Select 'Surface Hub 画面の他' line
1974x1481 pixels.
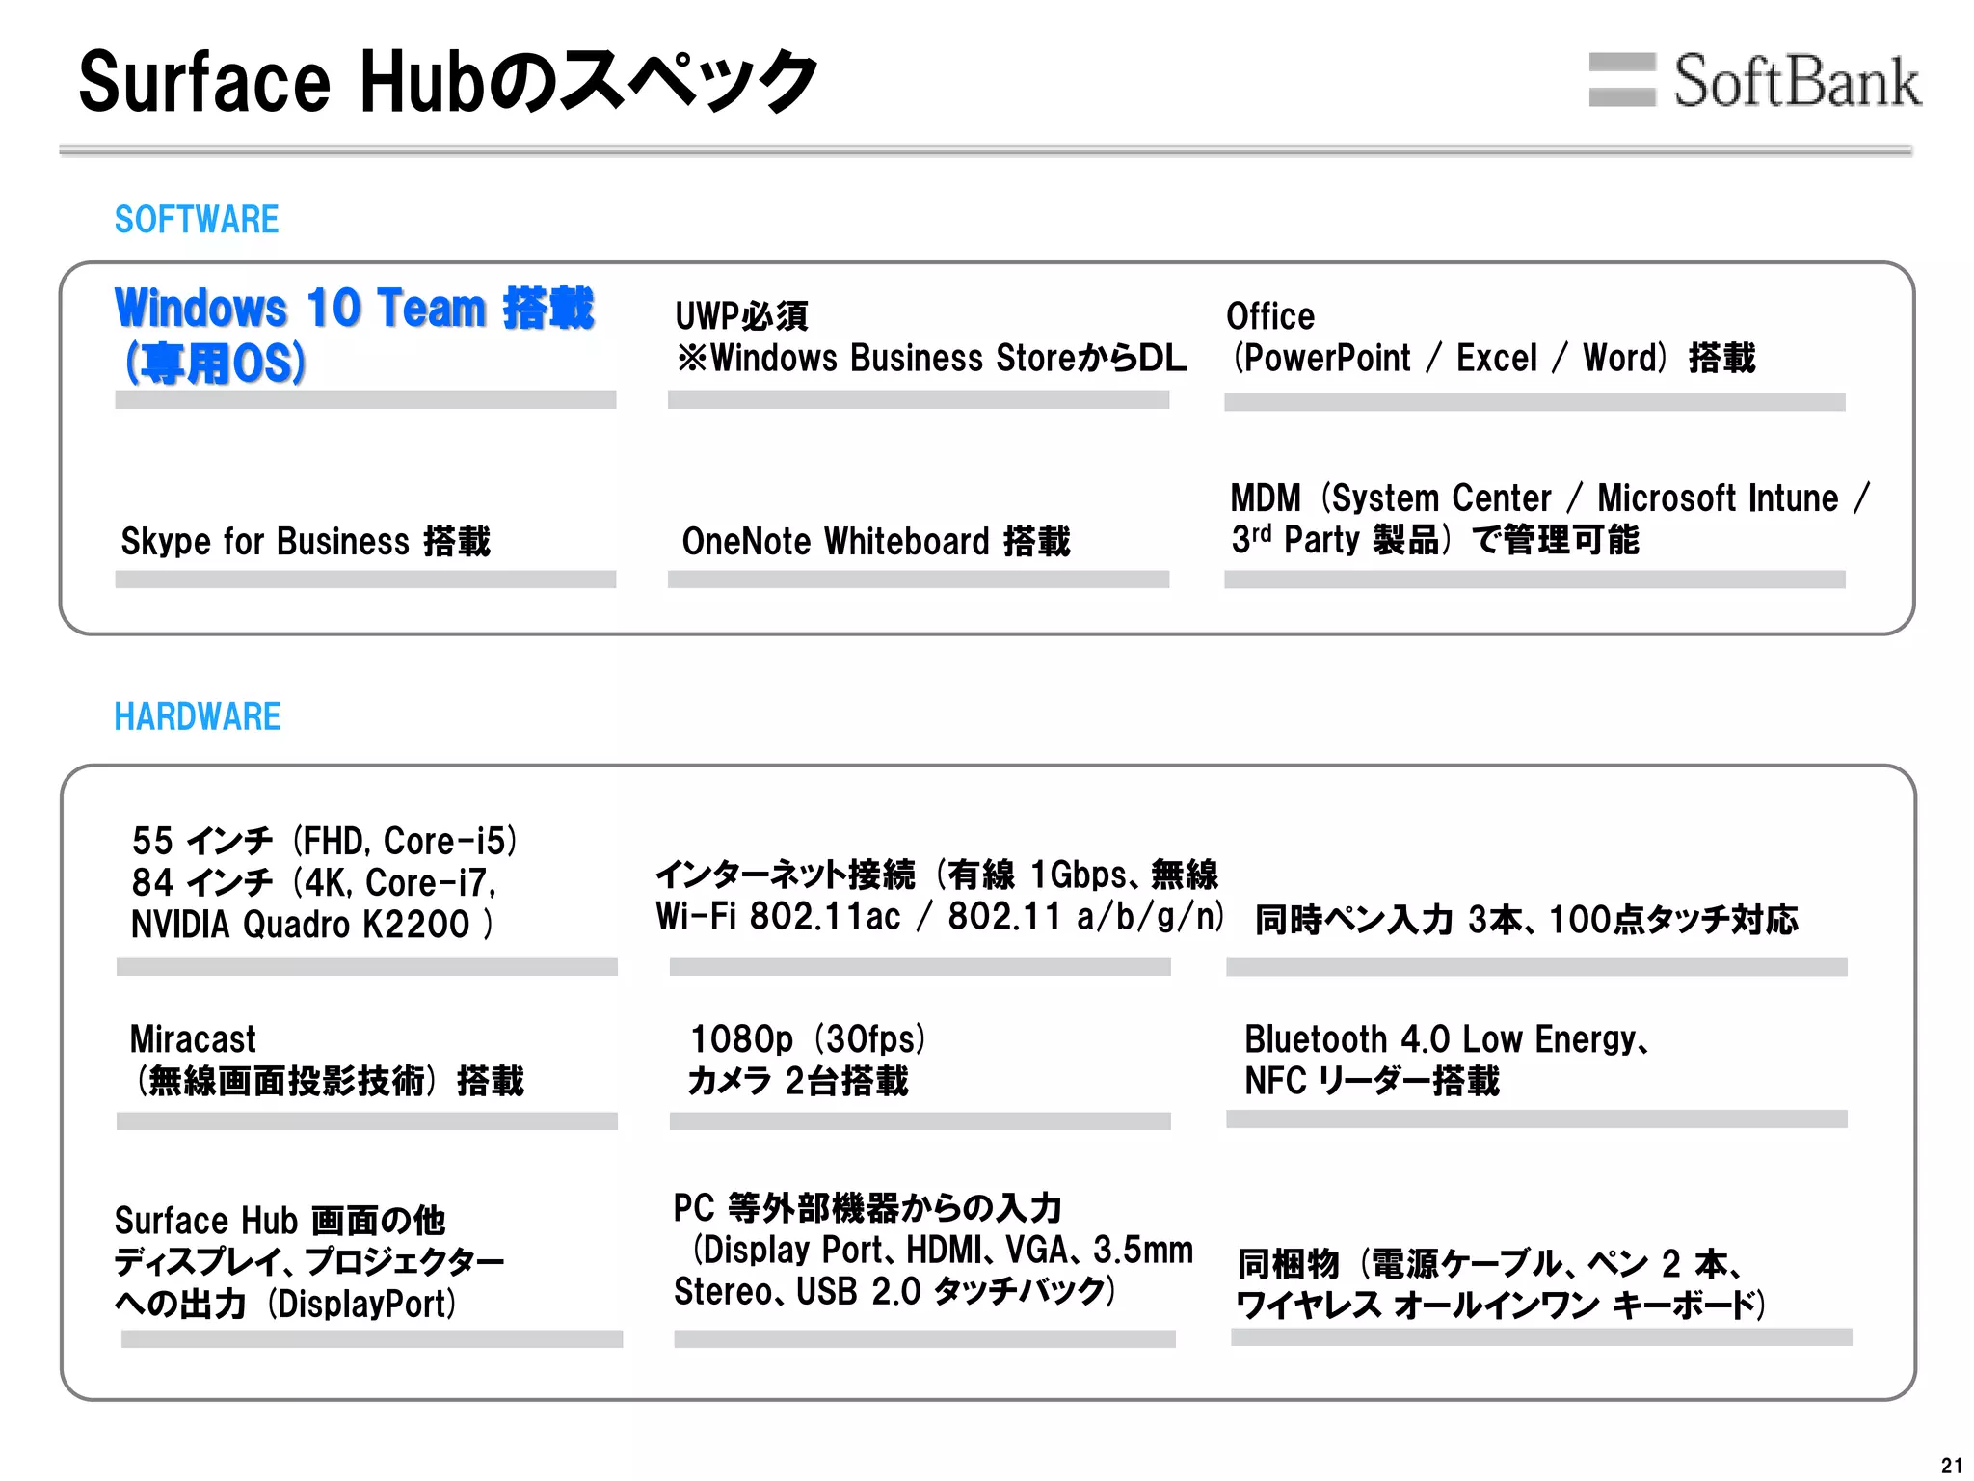click(x=280, y=1221)
